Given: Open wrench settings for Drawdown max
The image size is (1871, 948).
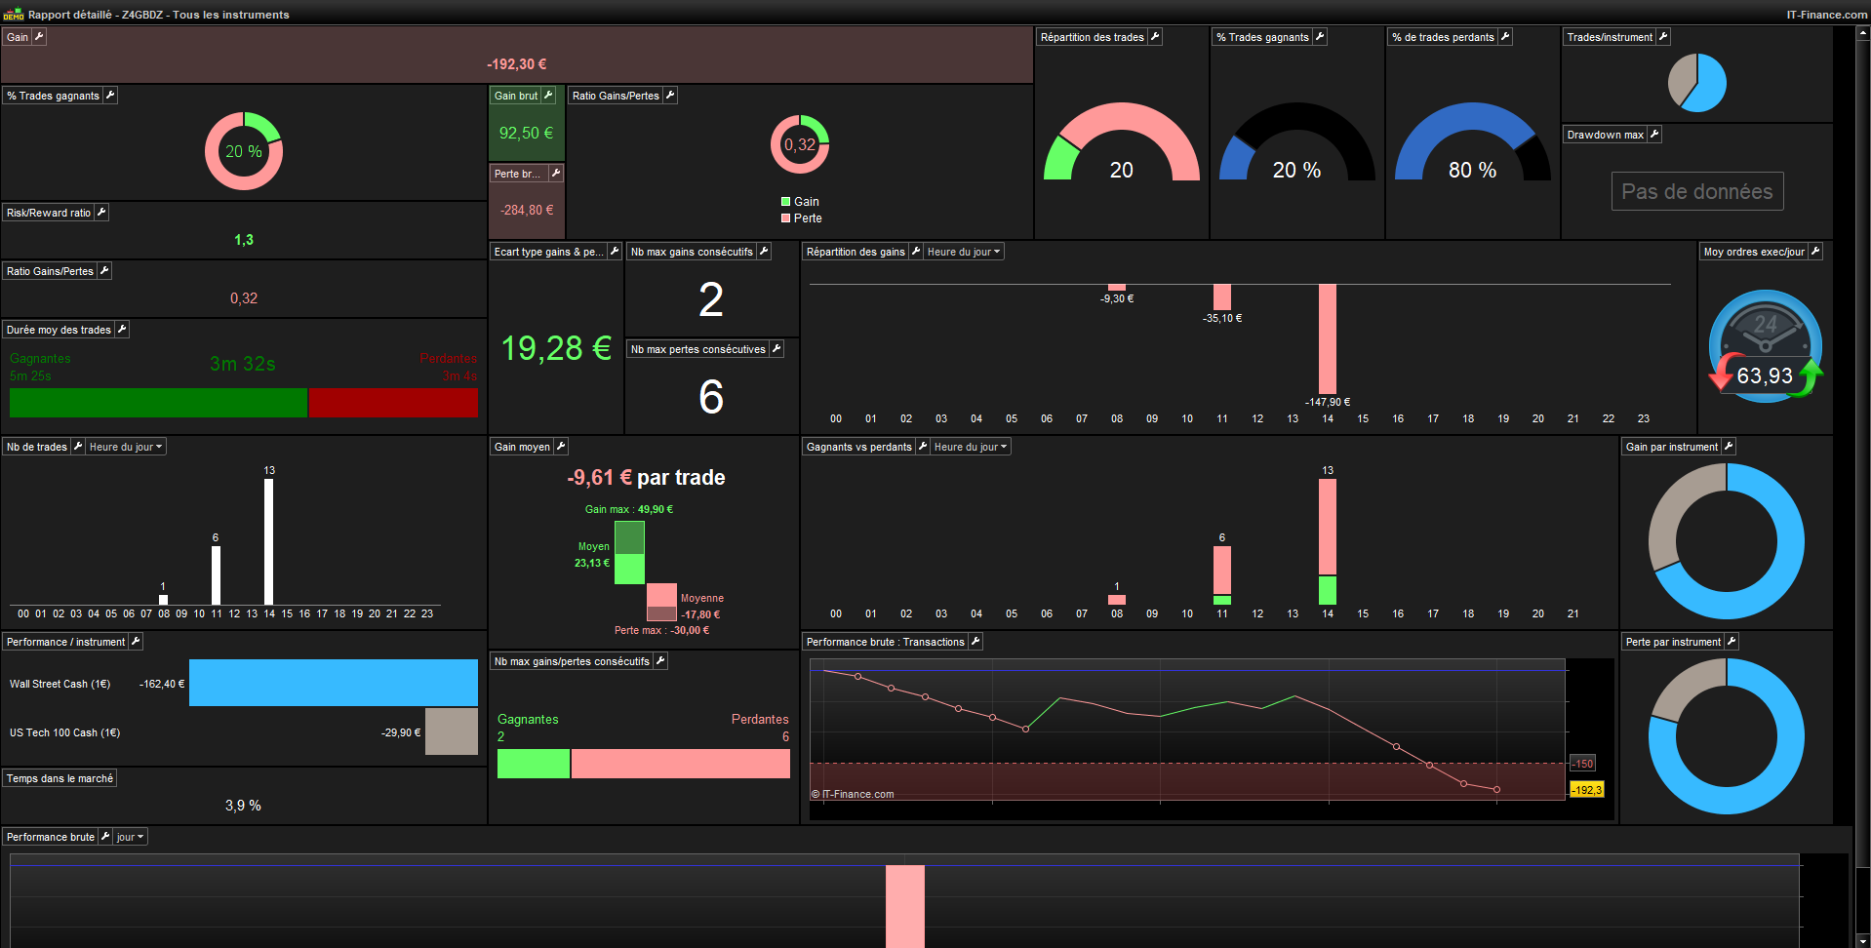Looking at the screenshot, I should point(1654,134).
